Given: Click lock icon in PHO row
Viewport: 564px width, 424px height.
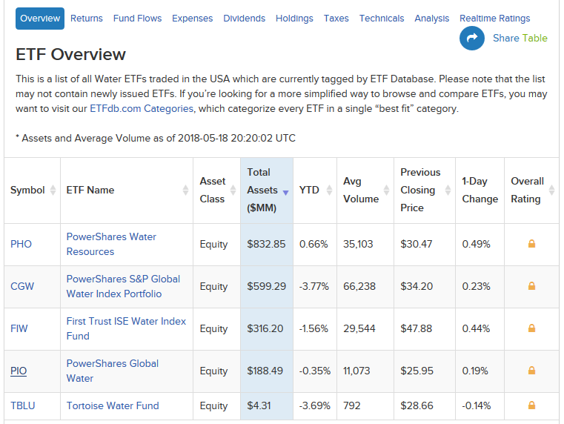Looking at the screenshot, I should click(531, 244).
